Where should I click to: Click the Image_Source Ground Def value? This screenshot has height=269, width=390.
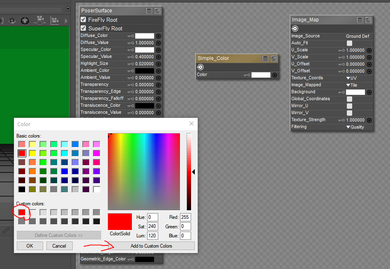click(x=357, y=36)
